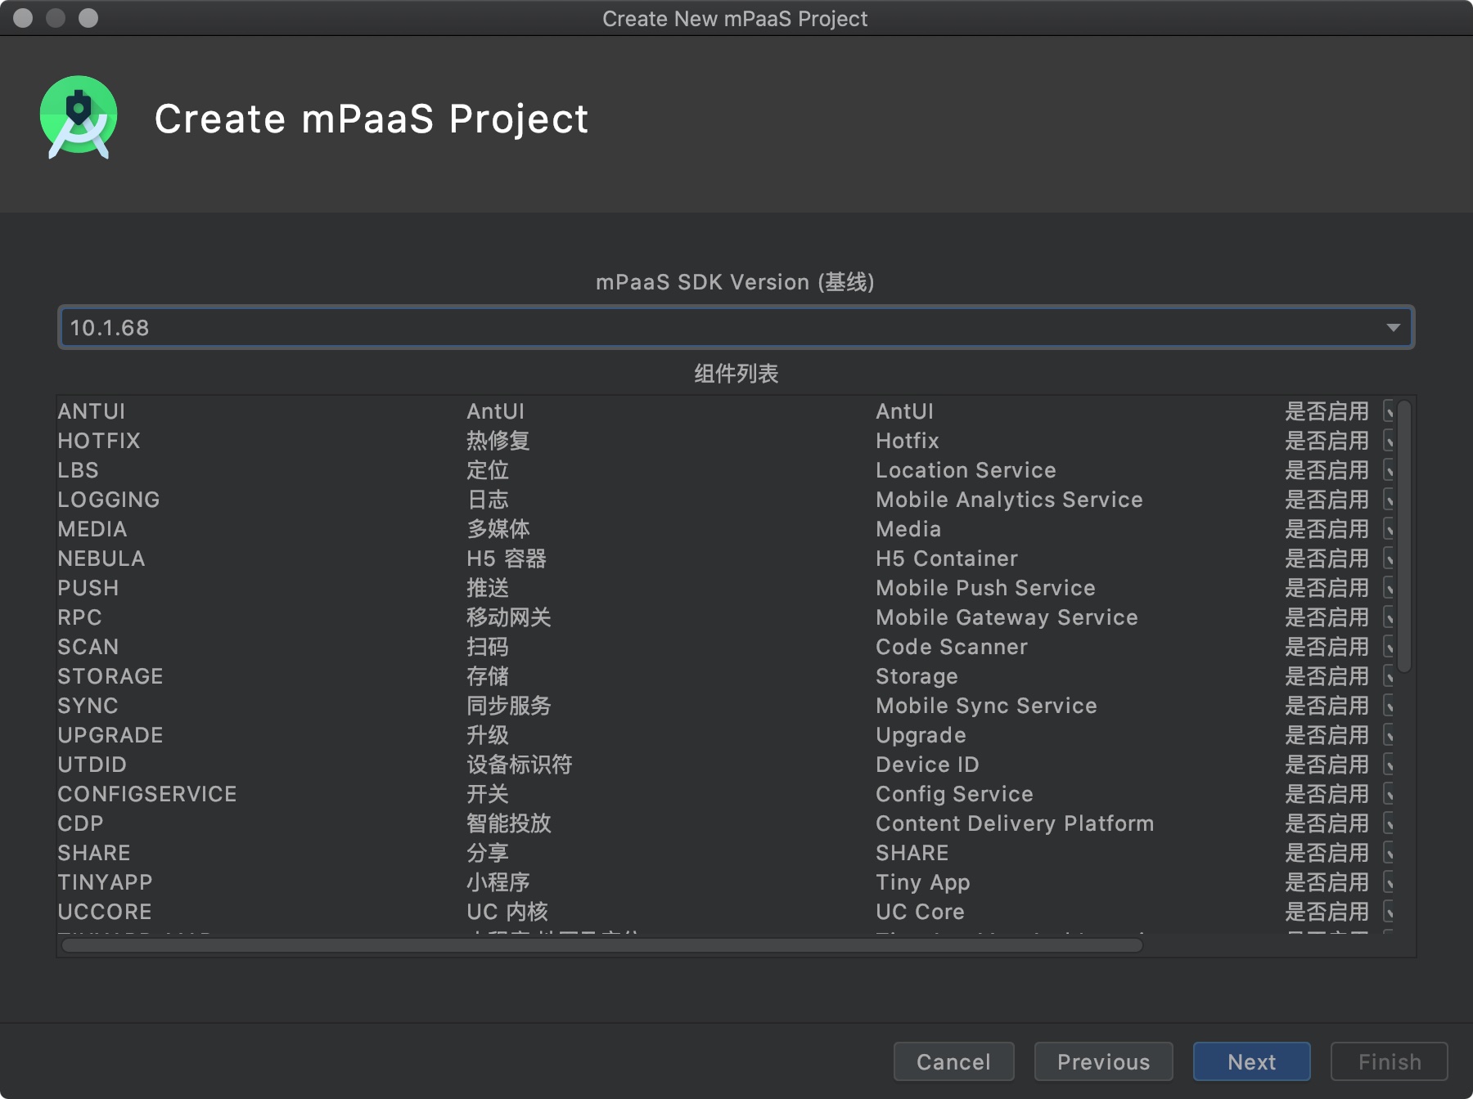1473x1099 pixels.
Task: Go back with the Previous button
Action: (x=1103, y=1061)
